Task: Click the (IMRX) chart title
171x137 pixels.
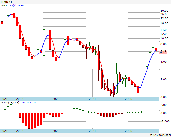Action: pos(6,2)
